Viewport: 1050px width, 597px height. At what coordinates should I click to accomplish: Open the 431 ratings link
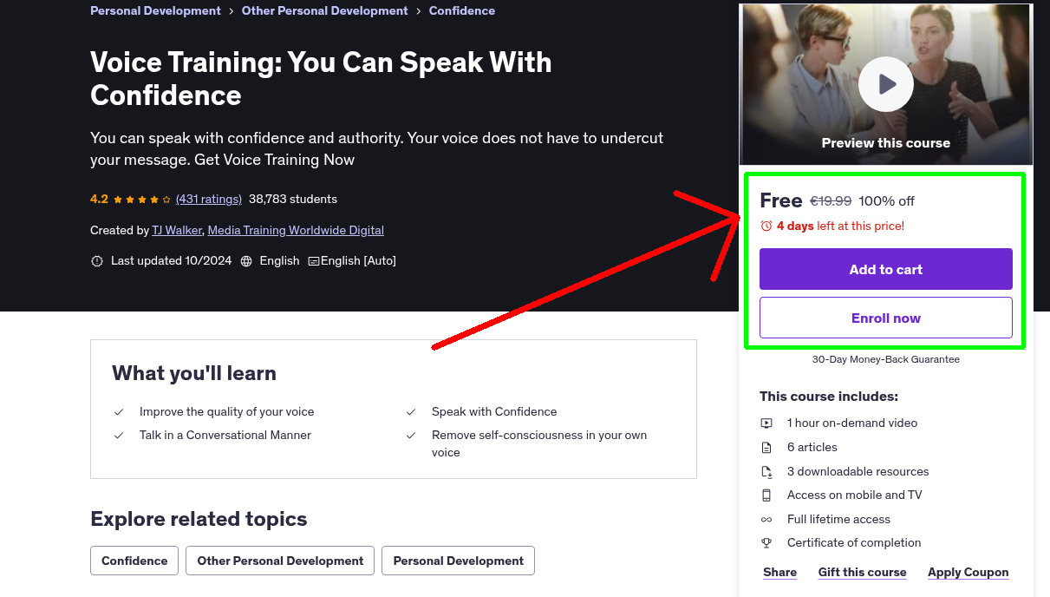coord(209,200)
